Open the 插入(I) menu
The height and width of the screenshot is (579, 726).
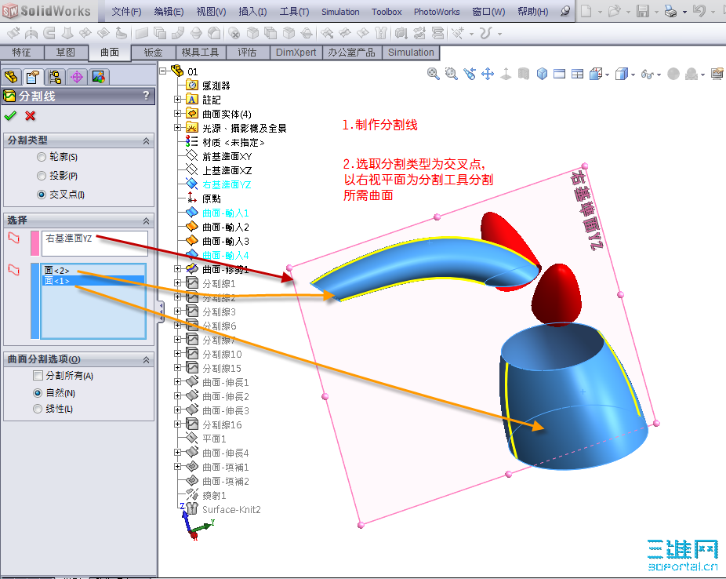(252, 12)
